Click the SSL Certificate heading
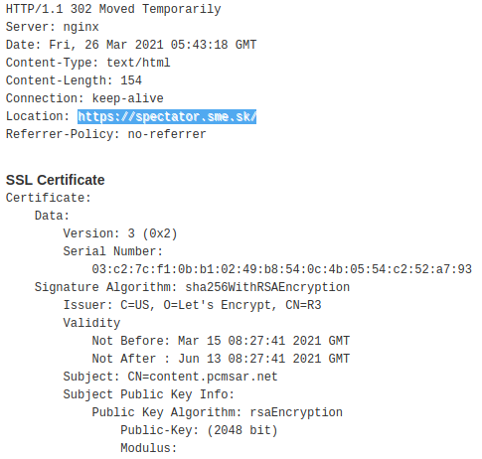The image size is (482, 459). [56, 180]
